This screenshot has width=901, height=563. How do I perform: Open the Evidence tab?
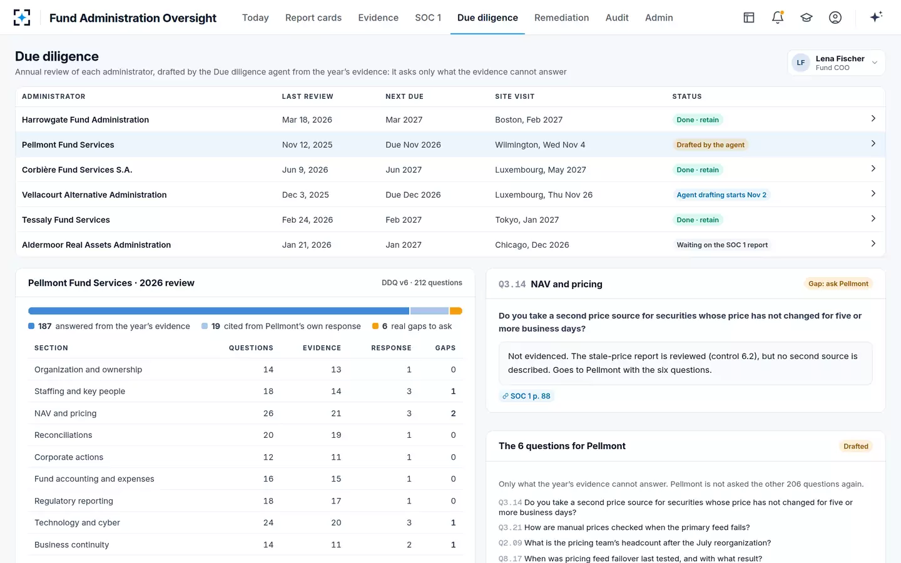pyautogui.click(x=378, y=18)
